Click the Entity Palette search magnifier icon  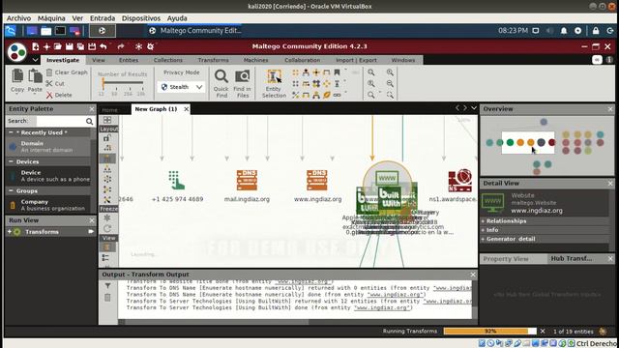(x=90, y=122)
